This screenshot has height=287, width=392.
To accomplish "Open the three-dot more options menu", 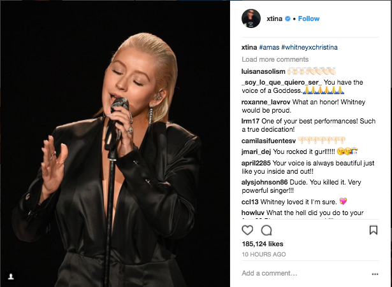I will pyautogui.click(x=375, y=274).
